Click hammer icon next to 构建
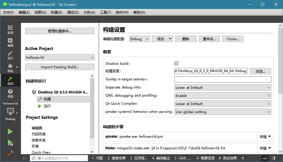283x162 pixels. click(x=40, y=99)
